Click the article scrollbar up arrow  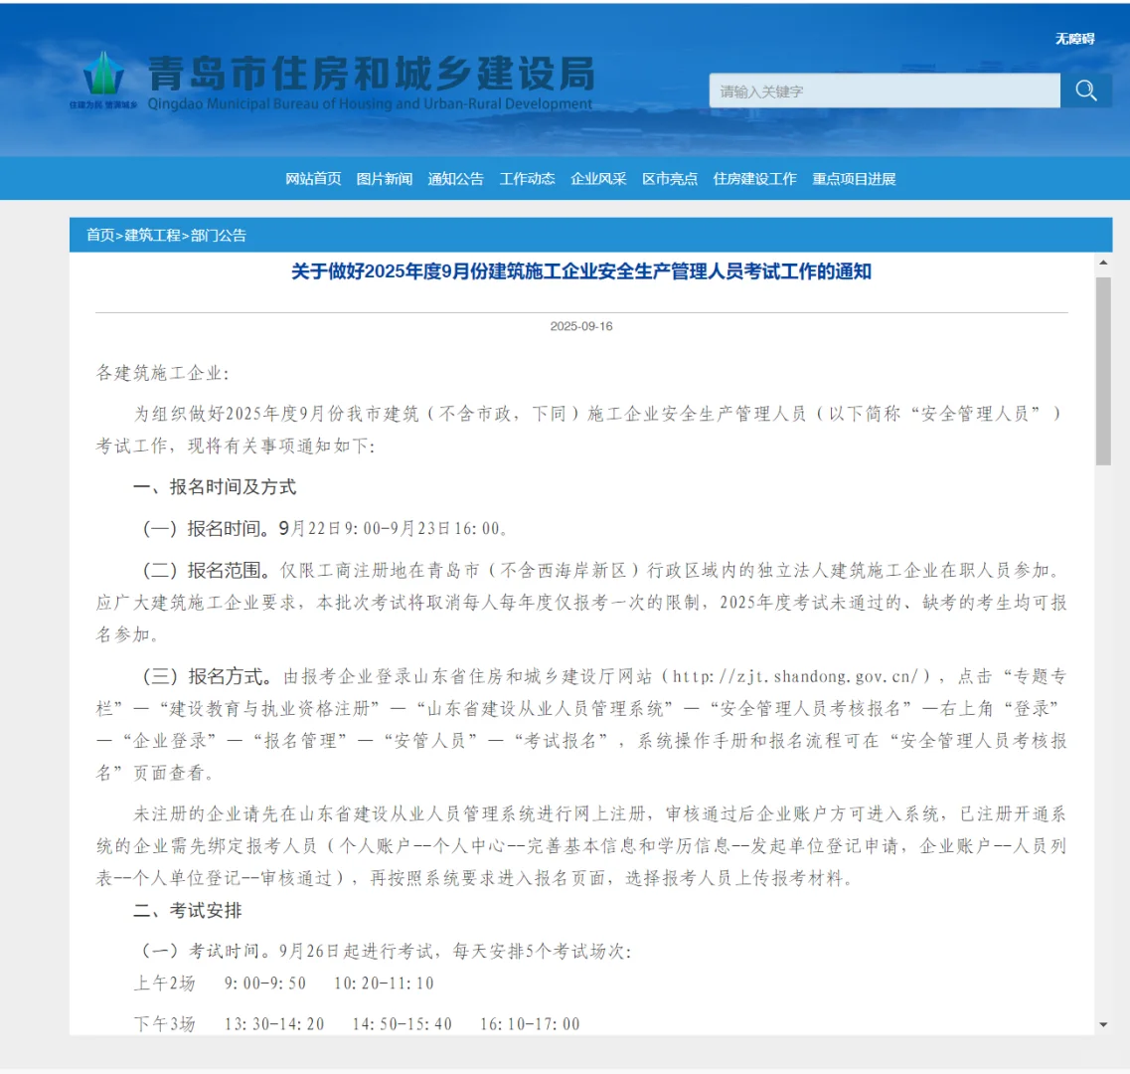1103,263
